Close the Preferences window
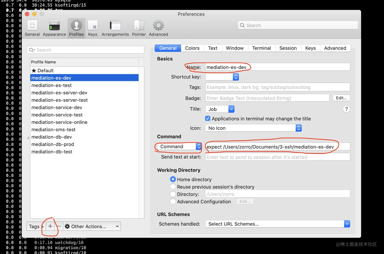 (27, 14)
